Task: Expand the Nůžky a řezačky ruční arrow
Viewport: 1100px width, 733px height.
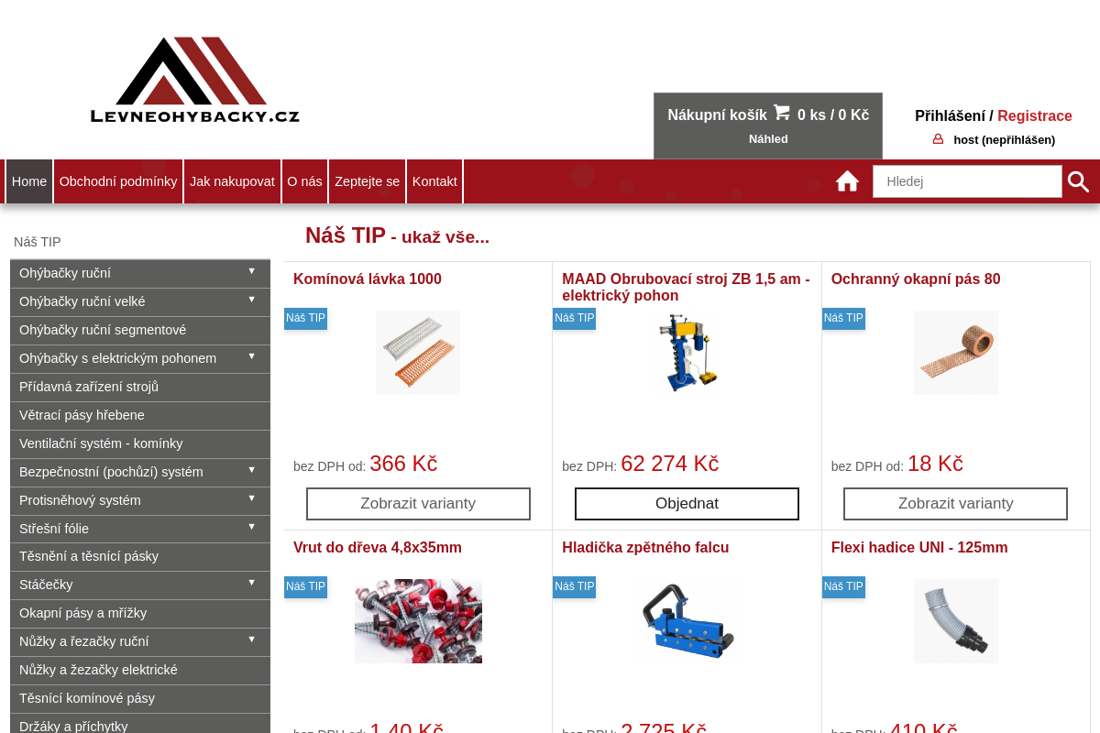Action: tap(251, 640)
